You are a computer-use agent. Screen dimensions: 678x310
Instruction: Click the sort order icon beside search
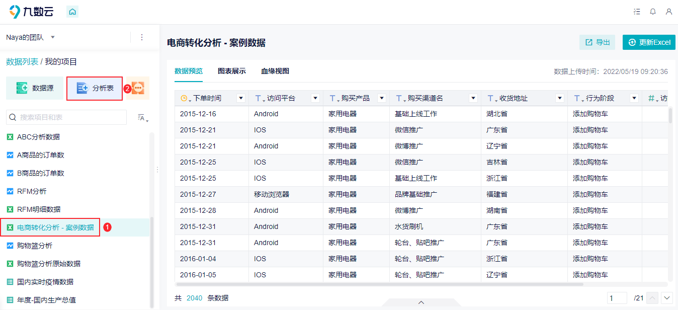point(143,118)
